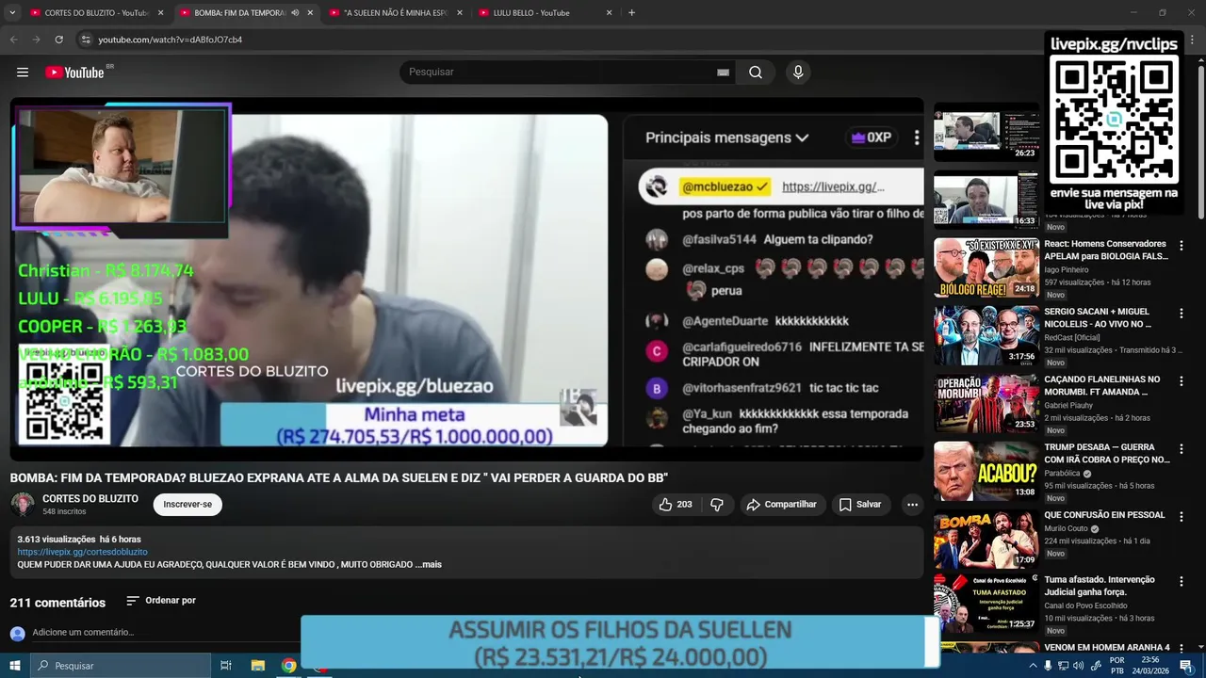Open a new browser tab
The width and height of the screenshot is (1206, 678).
(x=631, y=13)
